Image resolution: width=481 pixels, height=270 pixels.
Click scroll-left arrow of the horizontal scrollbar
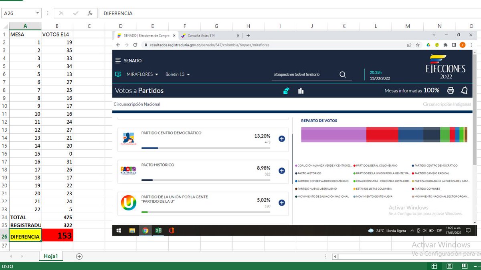335,257
